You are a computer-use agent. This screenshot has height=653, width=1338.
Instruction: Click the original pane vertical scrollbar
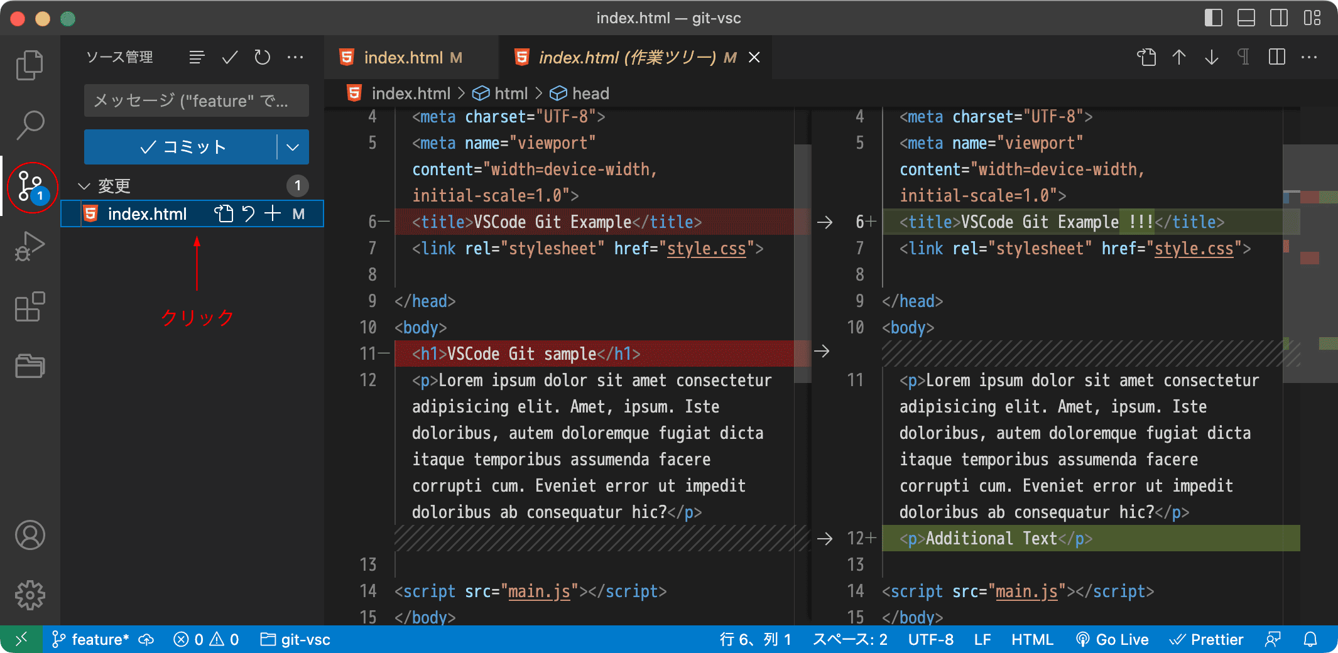coord(803,264)
